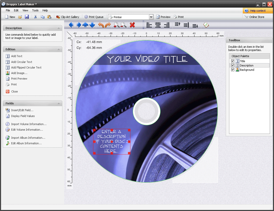Align objects right

click(x=167, y=25)
